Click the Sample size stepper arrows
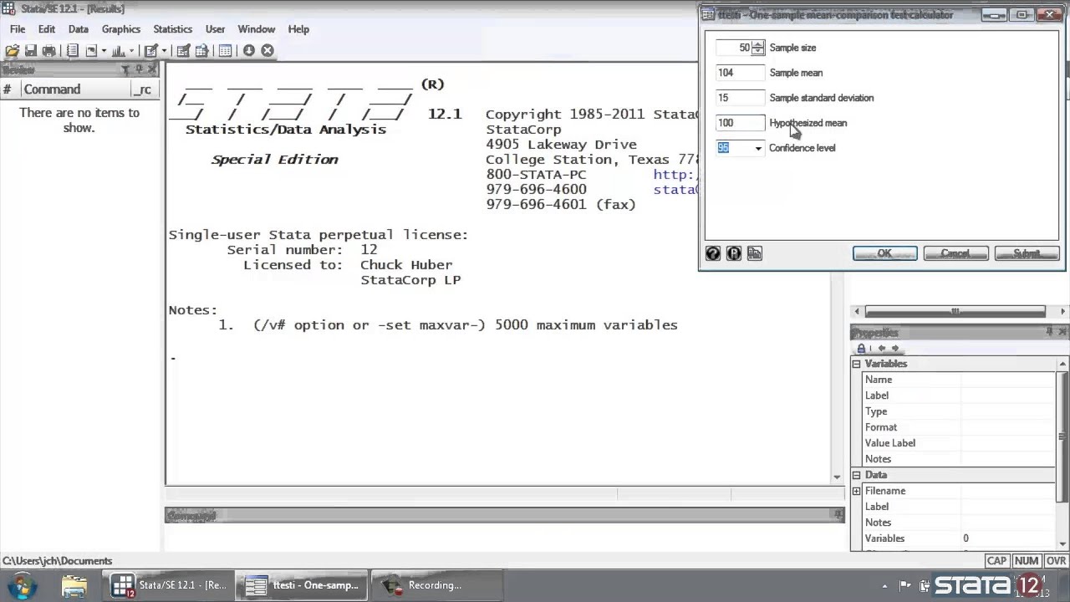1070x602 pixels. pos(757,48)
